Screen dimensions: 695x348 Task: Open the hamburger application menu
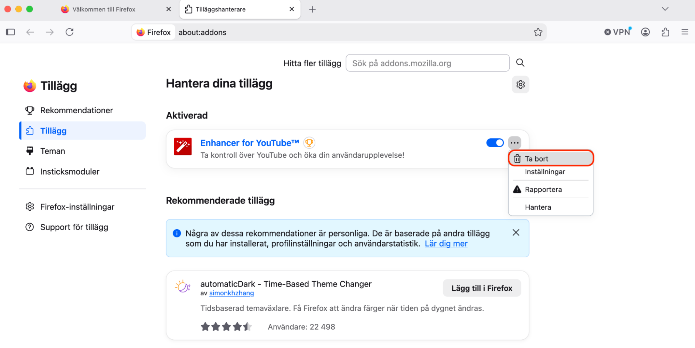coord(685,32)
